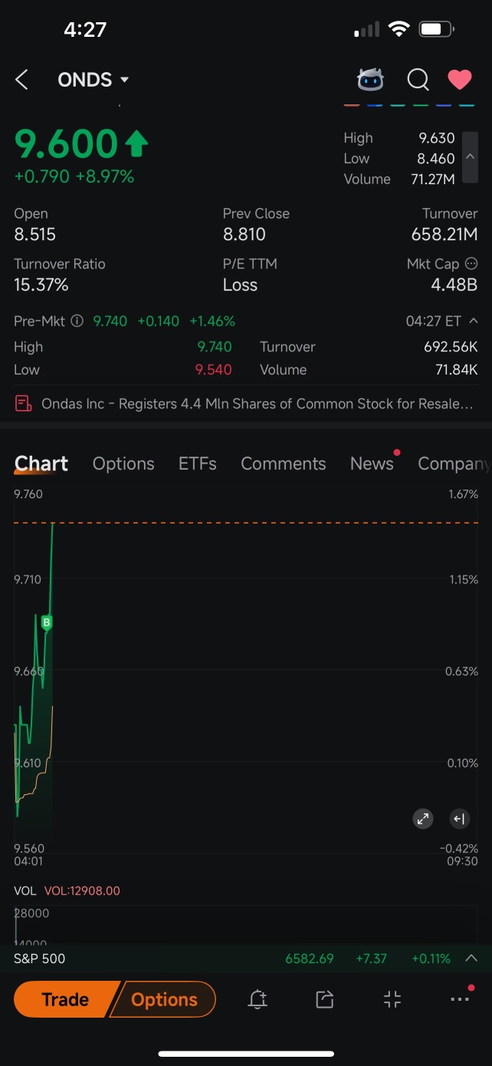Screen dimensions: 492x1066
Task: Tap the green B buy marker on chart
Action: point(47,622)
